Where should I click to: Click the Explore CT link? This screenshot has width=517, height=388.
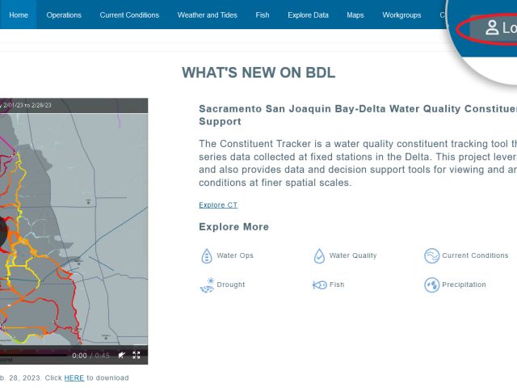218,205
